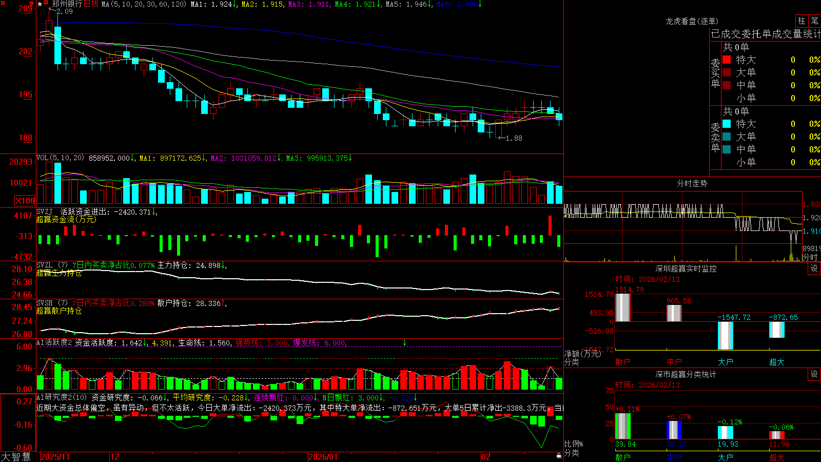Click the 中户 bar valued 905.58
This screenshot has height=462, width=821.
click(x=674, y=313)
